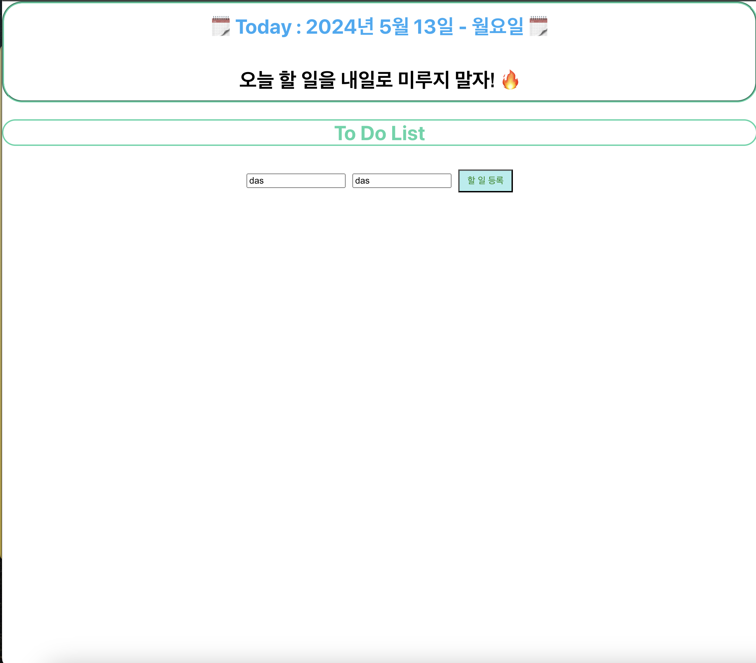Click the left calendar emoji icon

(221, 26)
